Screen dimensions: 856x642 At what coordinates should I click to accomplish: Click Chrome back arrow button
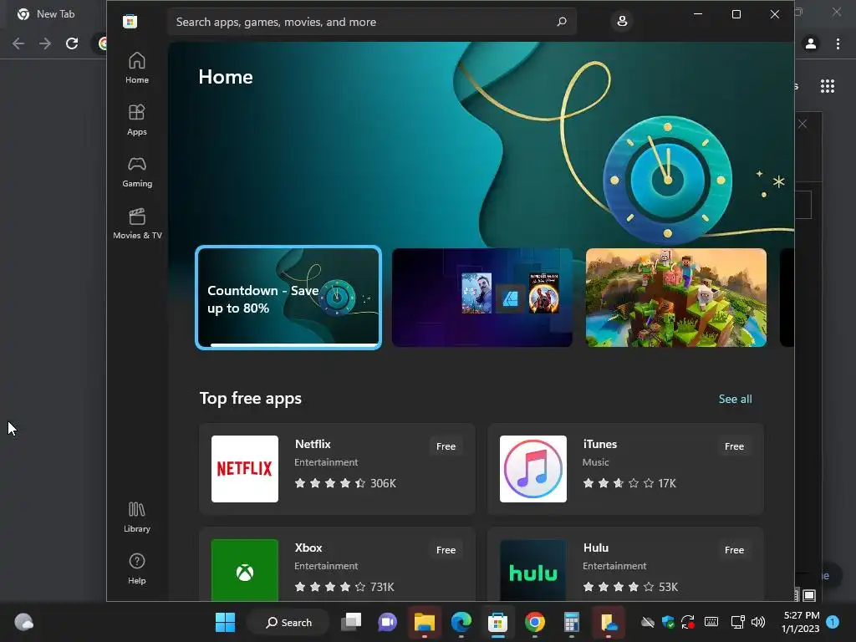click(18, 43)
